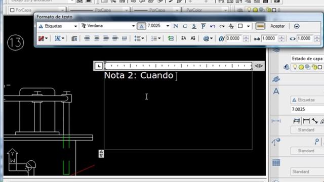Click the green Insert Field icon
The height and width of the screenshot is (182, 324).
[171, 38]
